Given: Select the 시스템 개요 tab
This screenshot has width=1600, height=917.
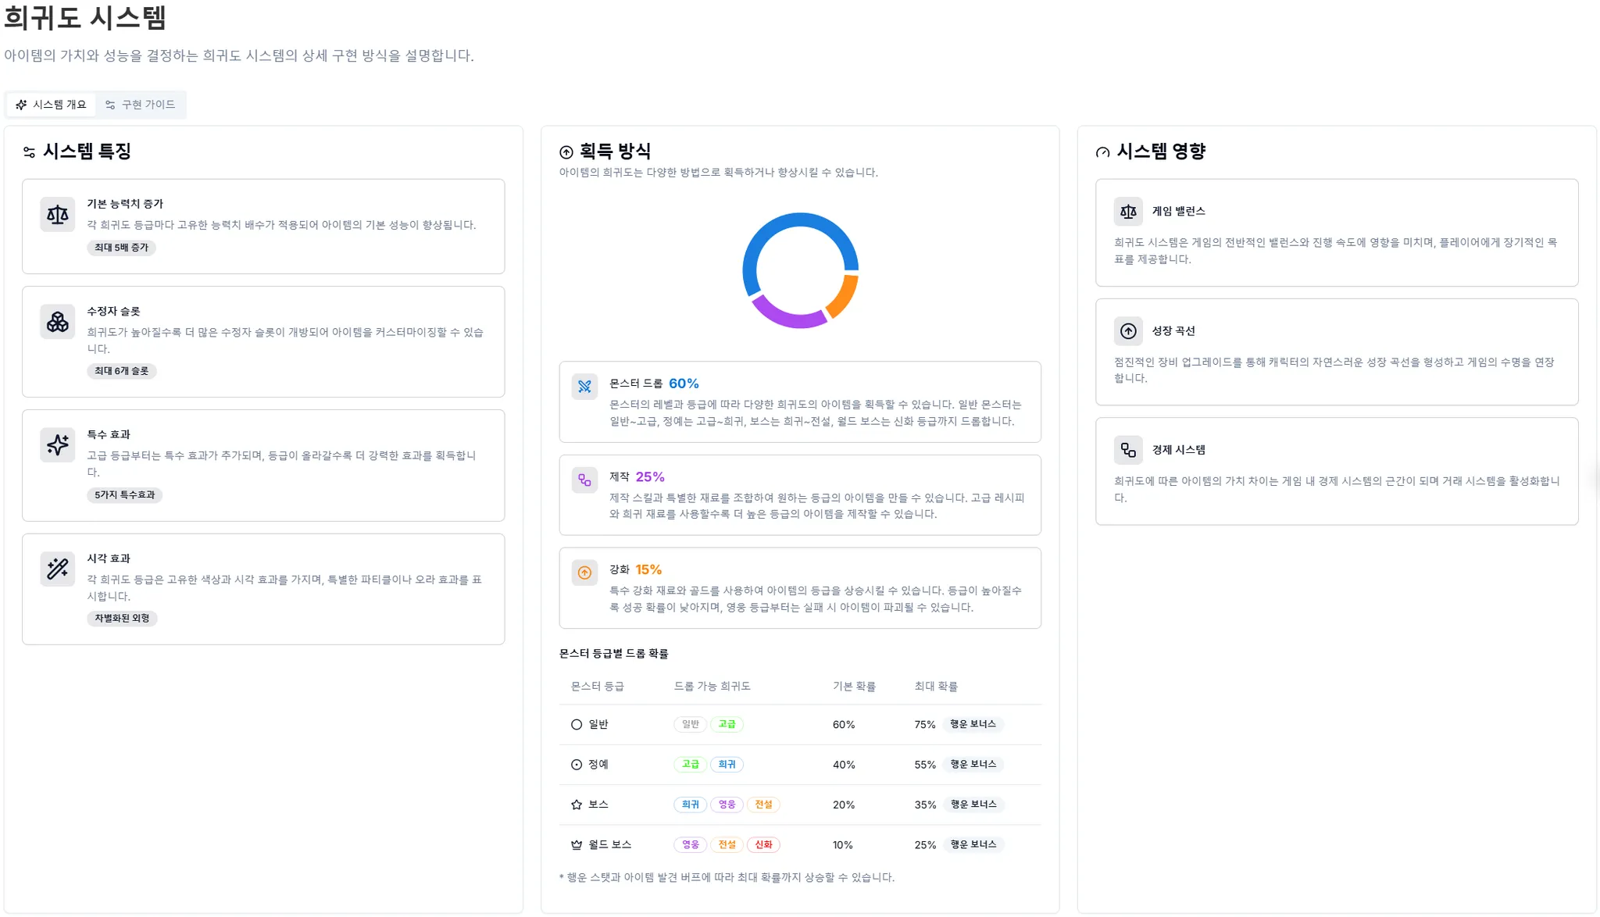Looking at the screenshot, I should click(x=51, y=104).
